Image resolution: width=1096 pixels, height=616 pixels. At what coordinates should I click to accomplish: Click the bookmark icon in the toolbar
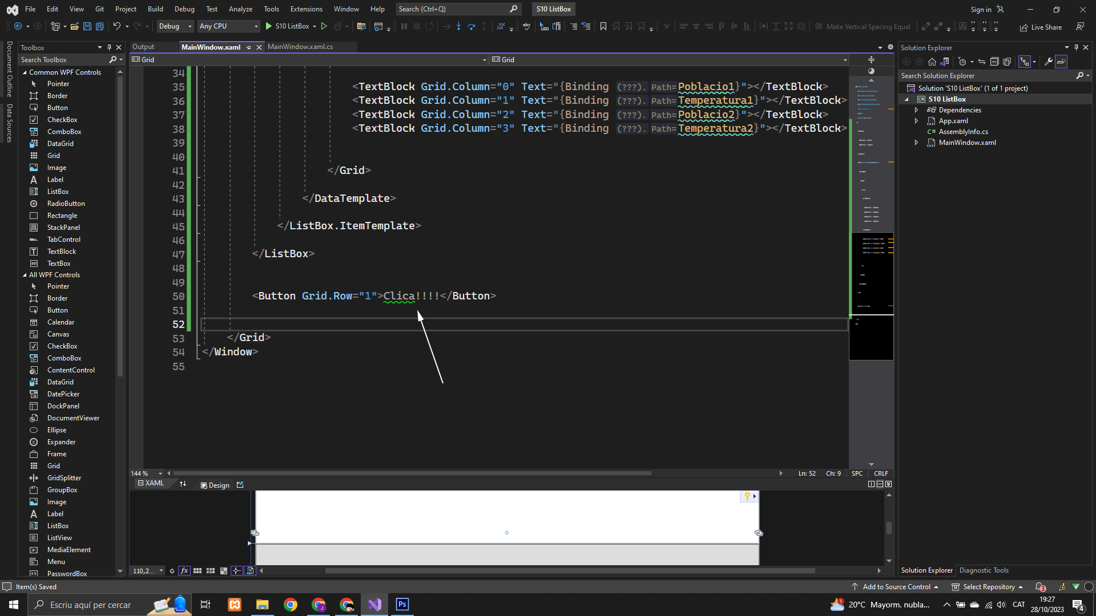pyautogui.click(x=603, y=26)
